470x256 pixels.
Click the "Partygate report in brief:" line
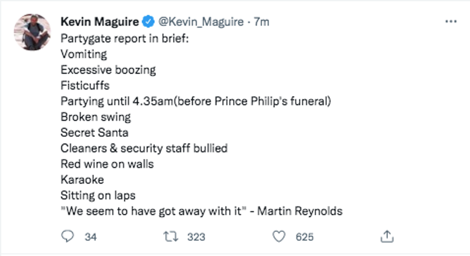pyautogui.click(x=125, y=38)
